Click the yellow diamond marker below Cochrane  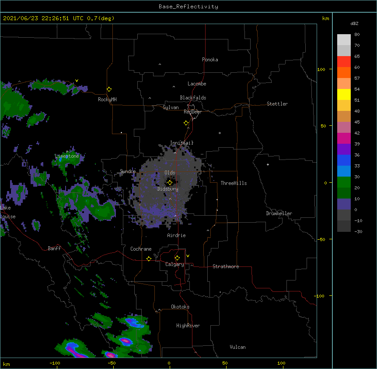(x=149, y=259)
